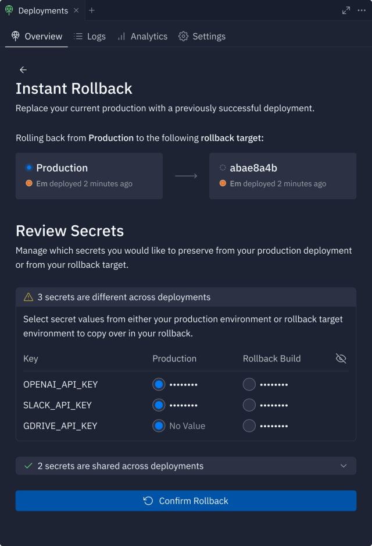Select Rollback Build value for OPENAI_API_KEY
Image resolution: width=372 pixels, height=546 pixels.
[x=249, y=384]
